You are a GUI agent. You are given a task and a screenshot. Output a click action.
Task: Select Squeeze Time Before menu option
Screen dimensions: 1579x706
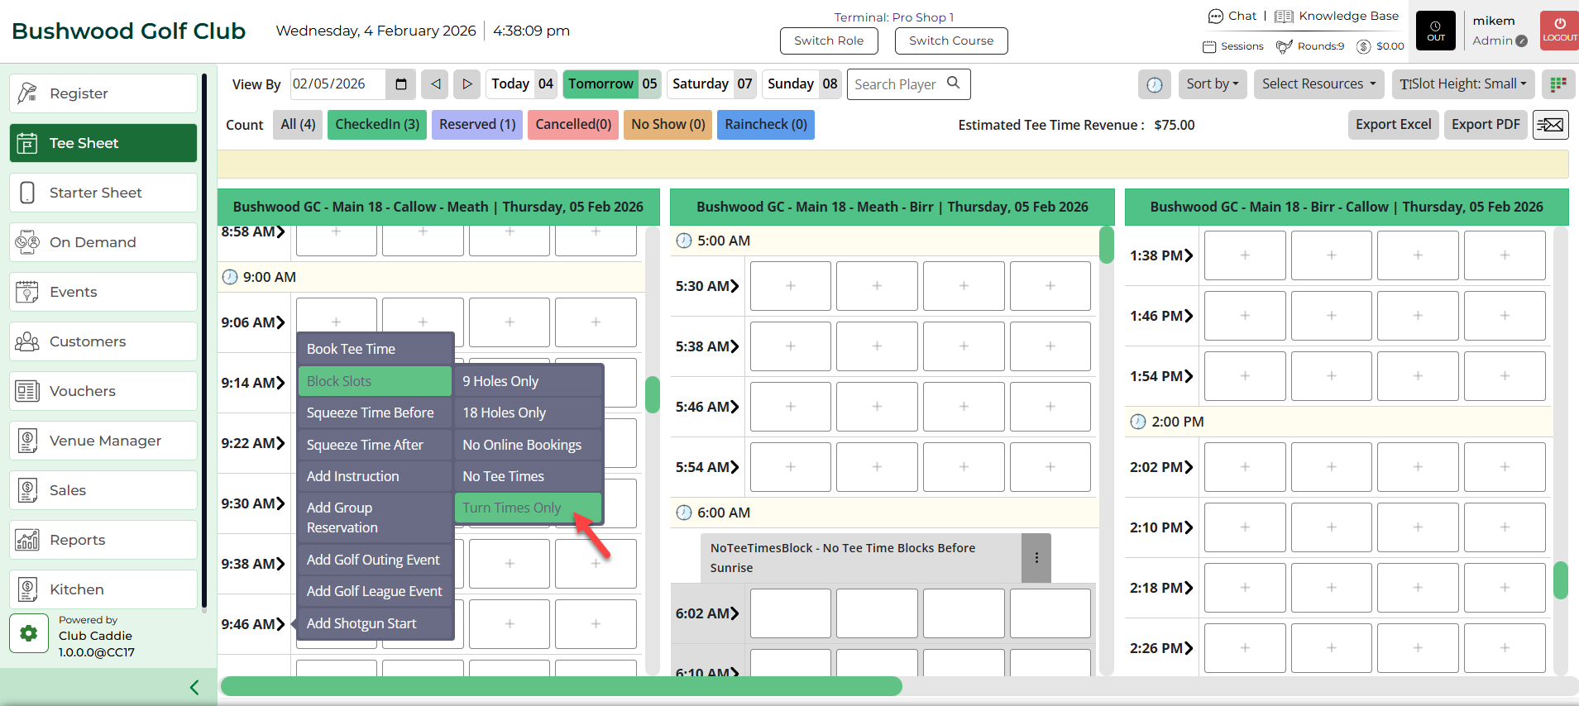(371, 413)
